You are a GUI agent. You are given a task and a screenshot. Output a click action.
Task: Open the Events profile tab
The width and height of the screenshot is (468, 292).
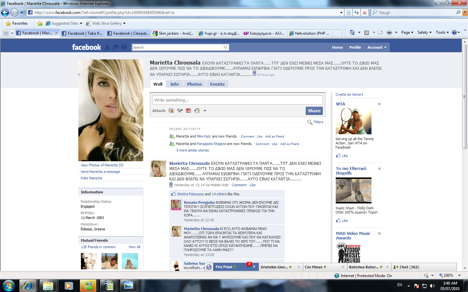point(217,84)
